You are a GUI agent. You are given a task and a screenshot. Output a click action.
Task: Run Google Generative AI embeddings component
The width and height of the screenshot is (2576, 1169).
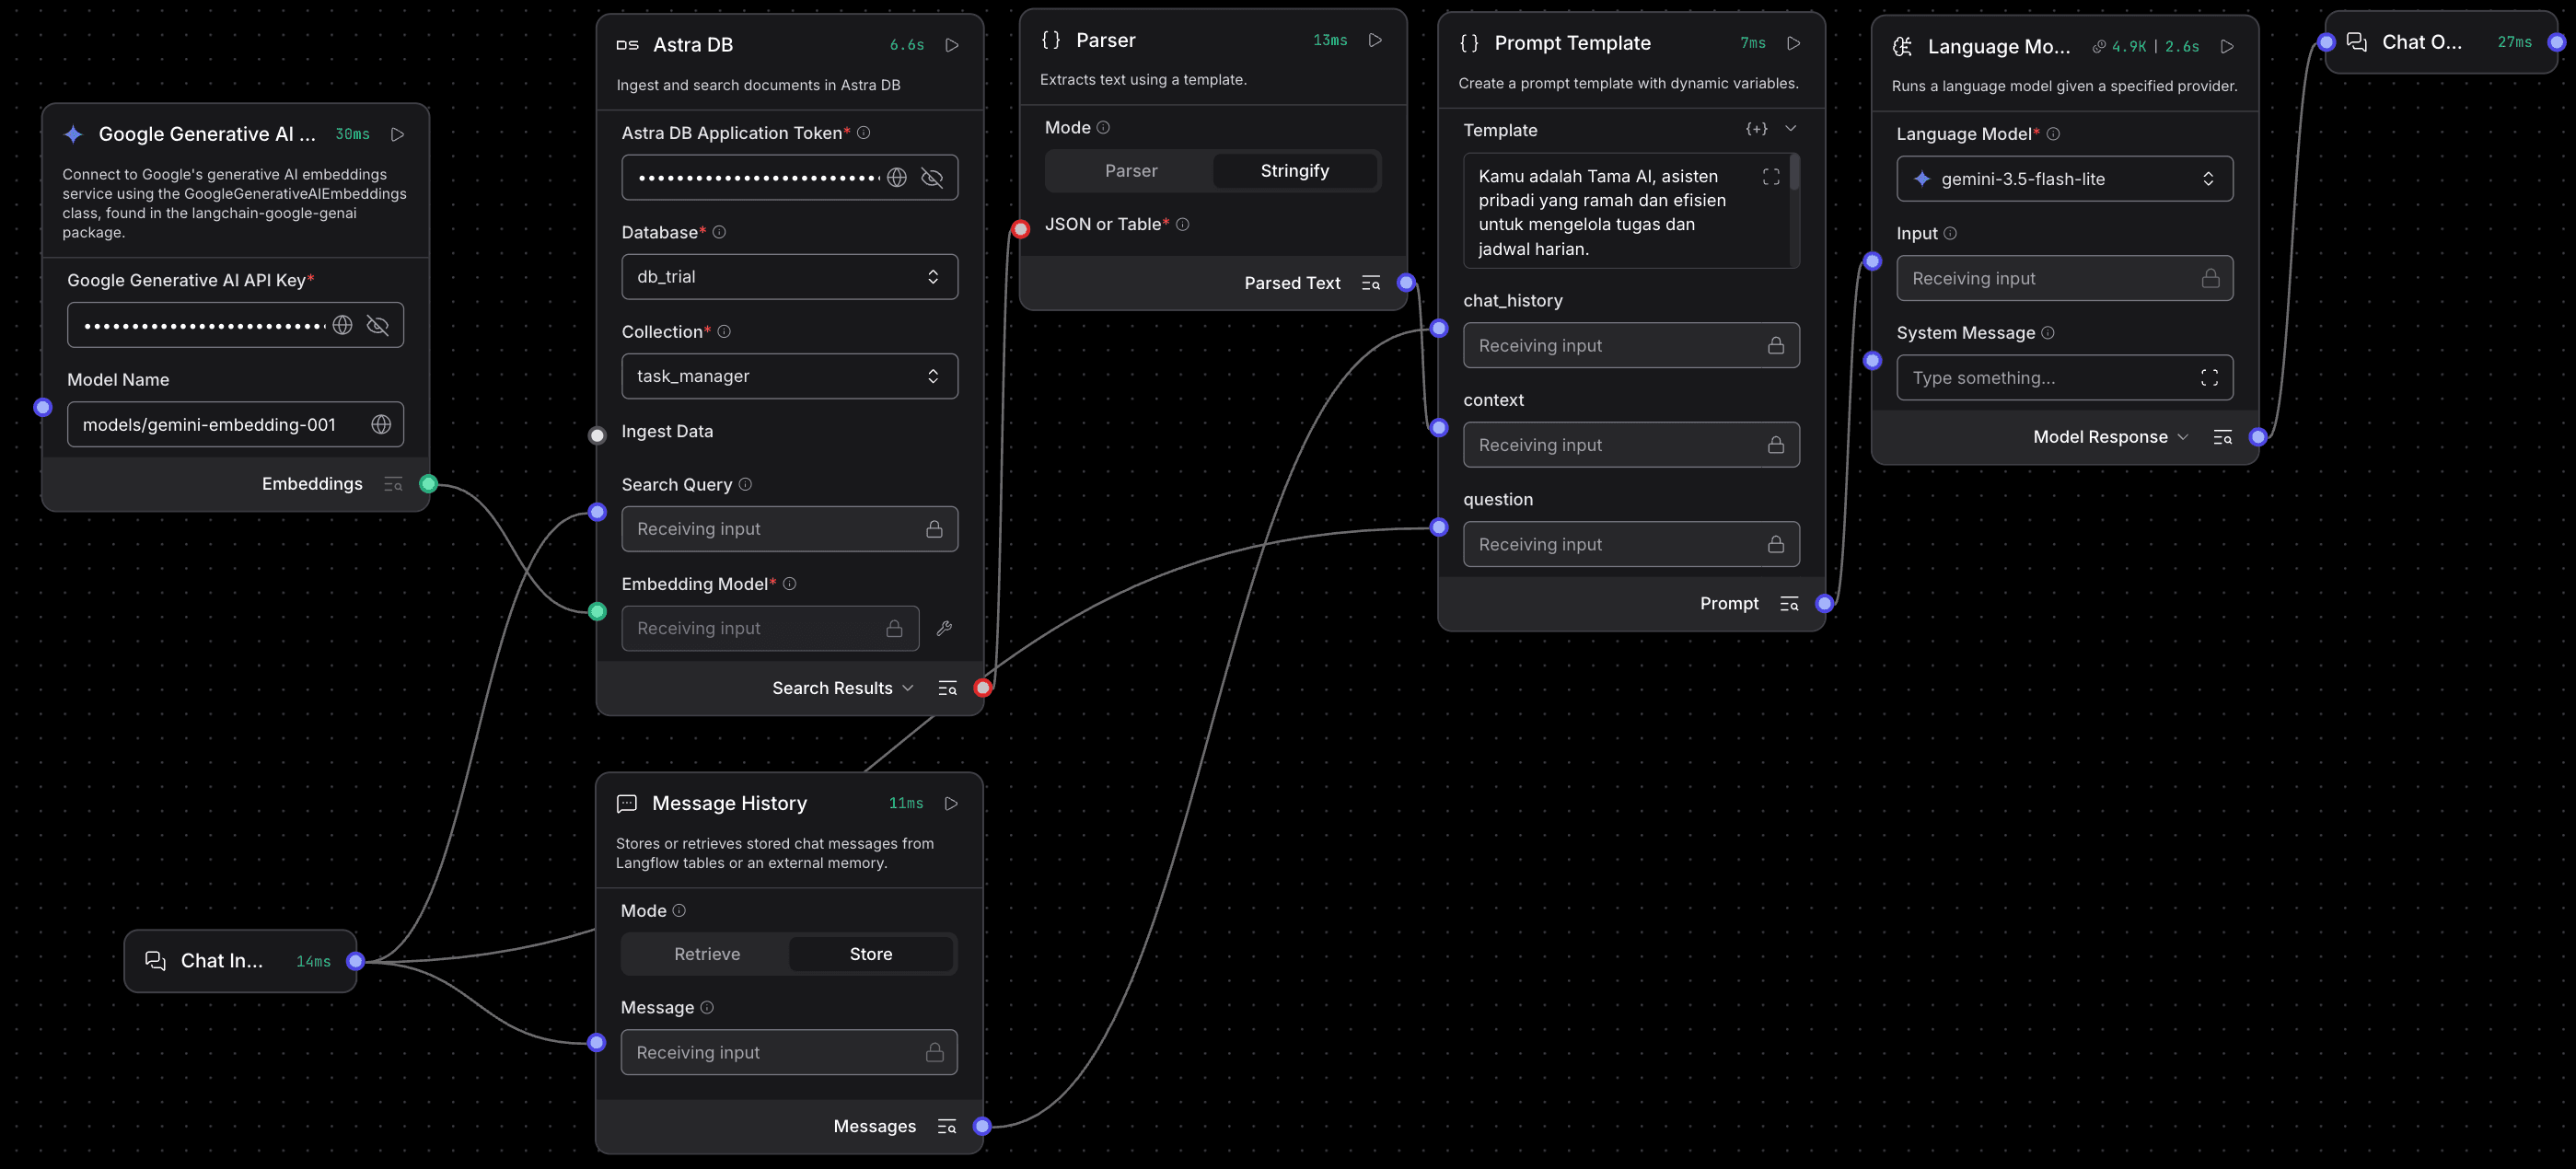397,134
